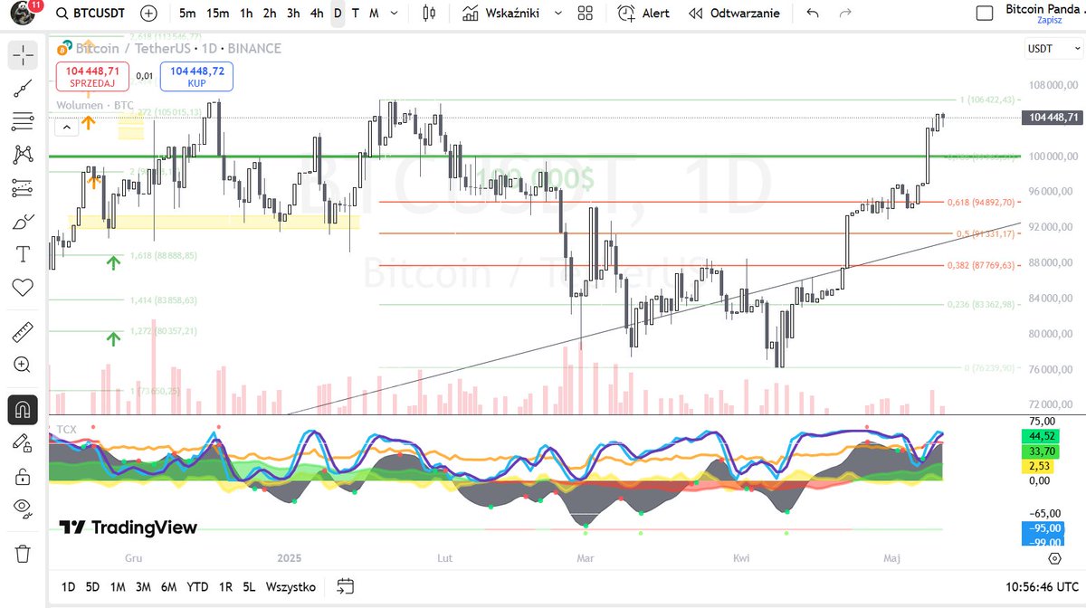Remove drawings with the trash icon

(23, 553)
